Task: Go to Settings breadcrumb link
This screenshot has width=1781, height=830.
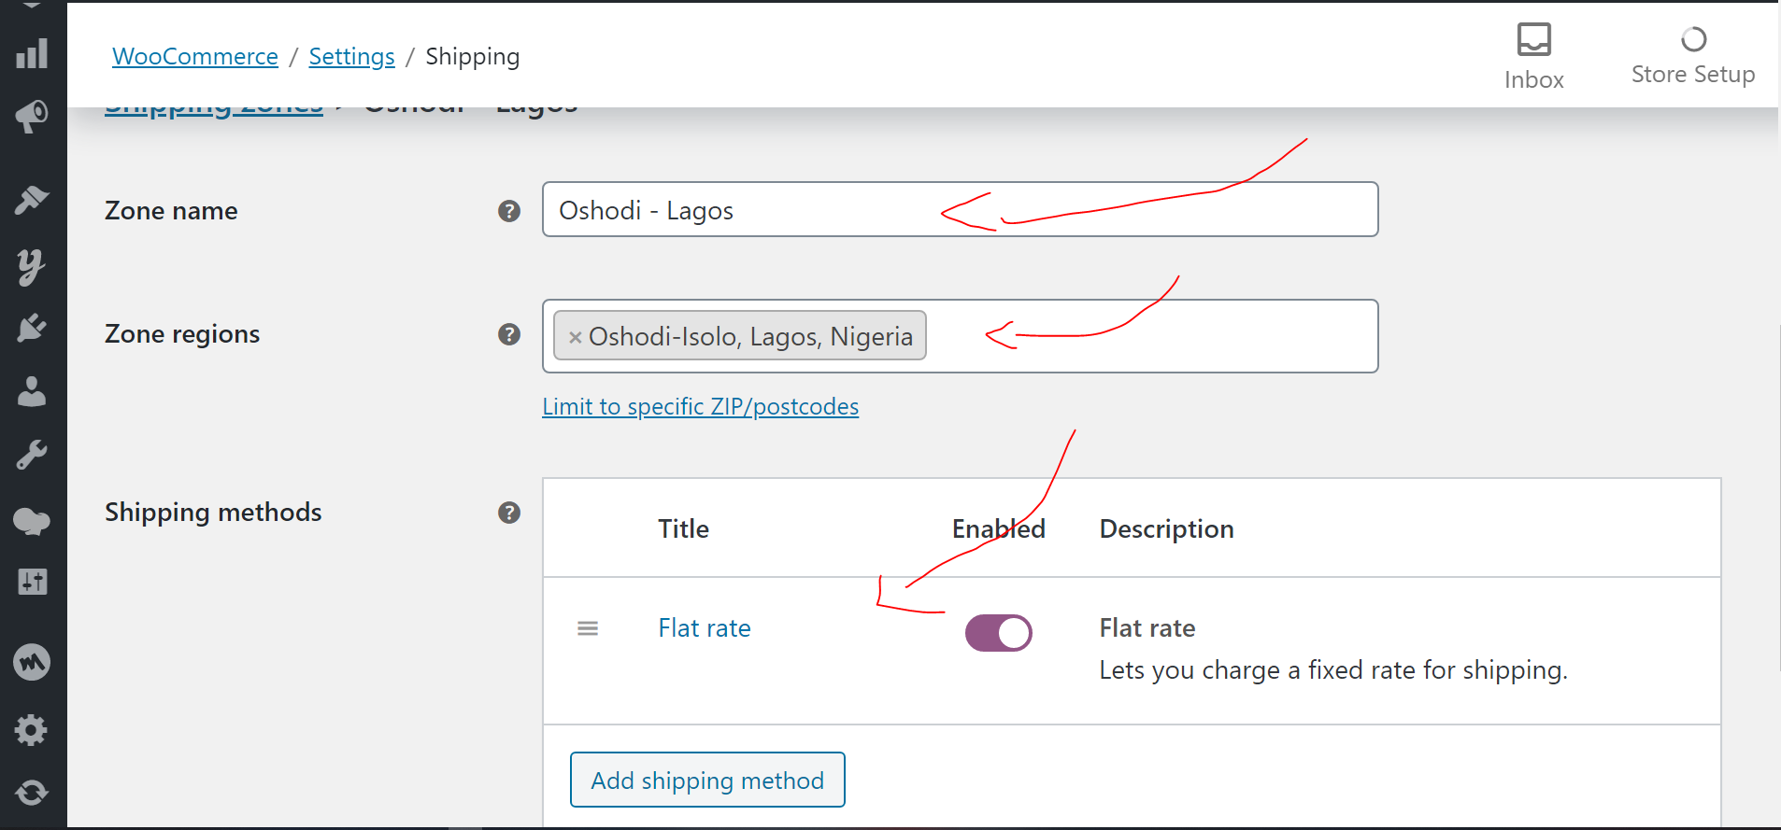Action: [351, 57]
